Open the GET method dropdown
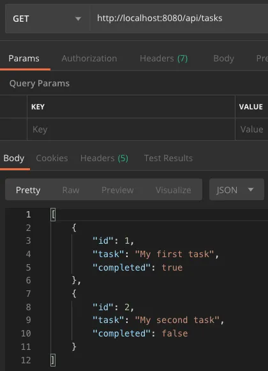The image size is (268, 371). click(47, 19)
